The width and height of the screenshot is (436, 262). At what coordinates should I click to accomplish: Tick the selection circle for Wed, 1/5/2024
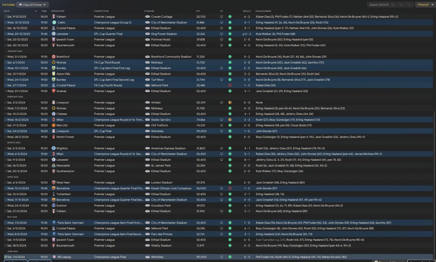5,223
